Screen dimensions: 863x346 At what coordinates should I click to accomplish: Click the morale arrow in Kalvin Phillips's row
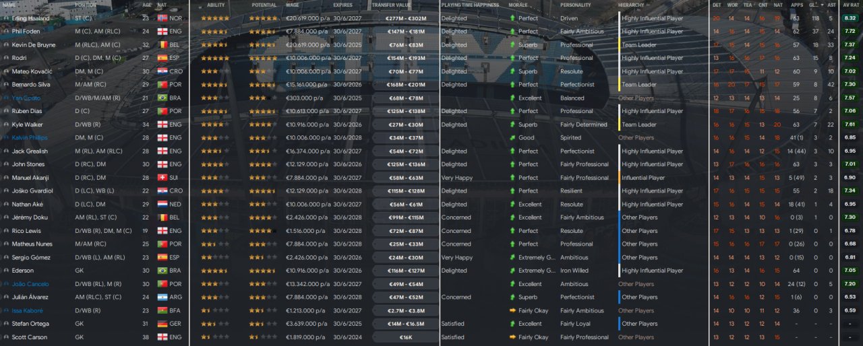512,138
